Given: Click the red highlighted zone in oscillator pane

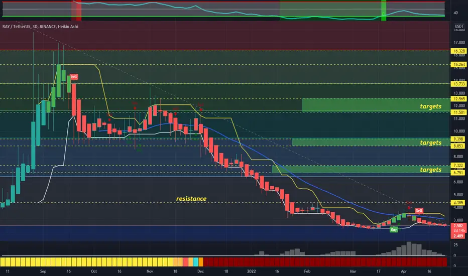Looking at the screenshot, I should (x=76, y=11).
